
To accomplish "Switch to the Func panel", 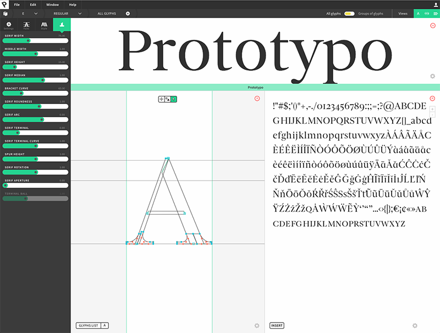I will pos(26,25).
